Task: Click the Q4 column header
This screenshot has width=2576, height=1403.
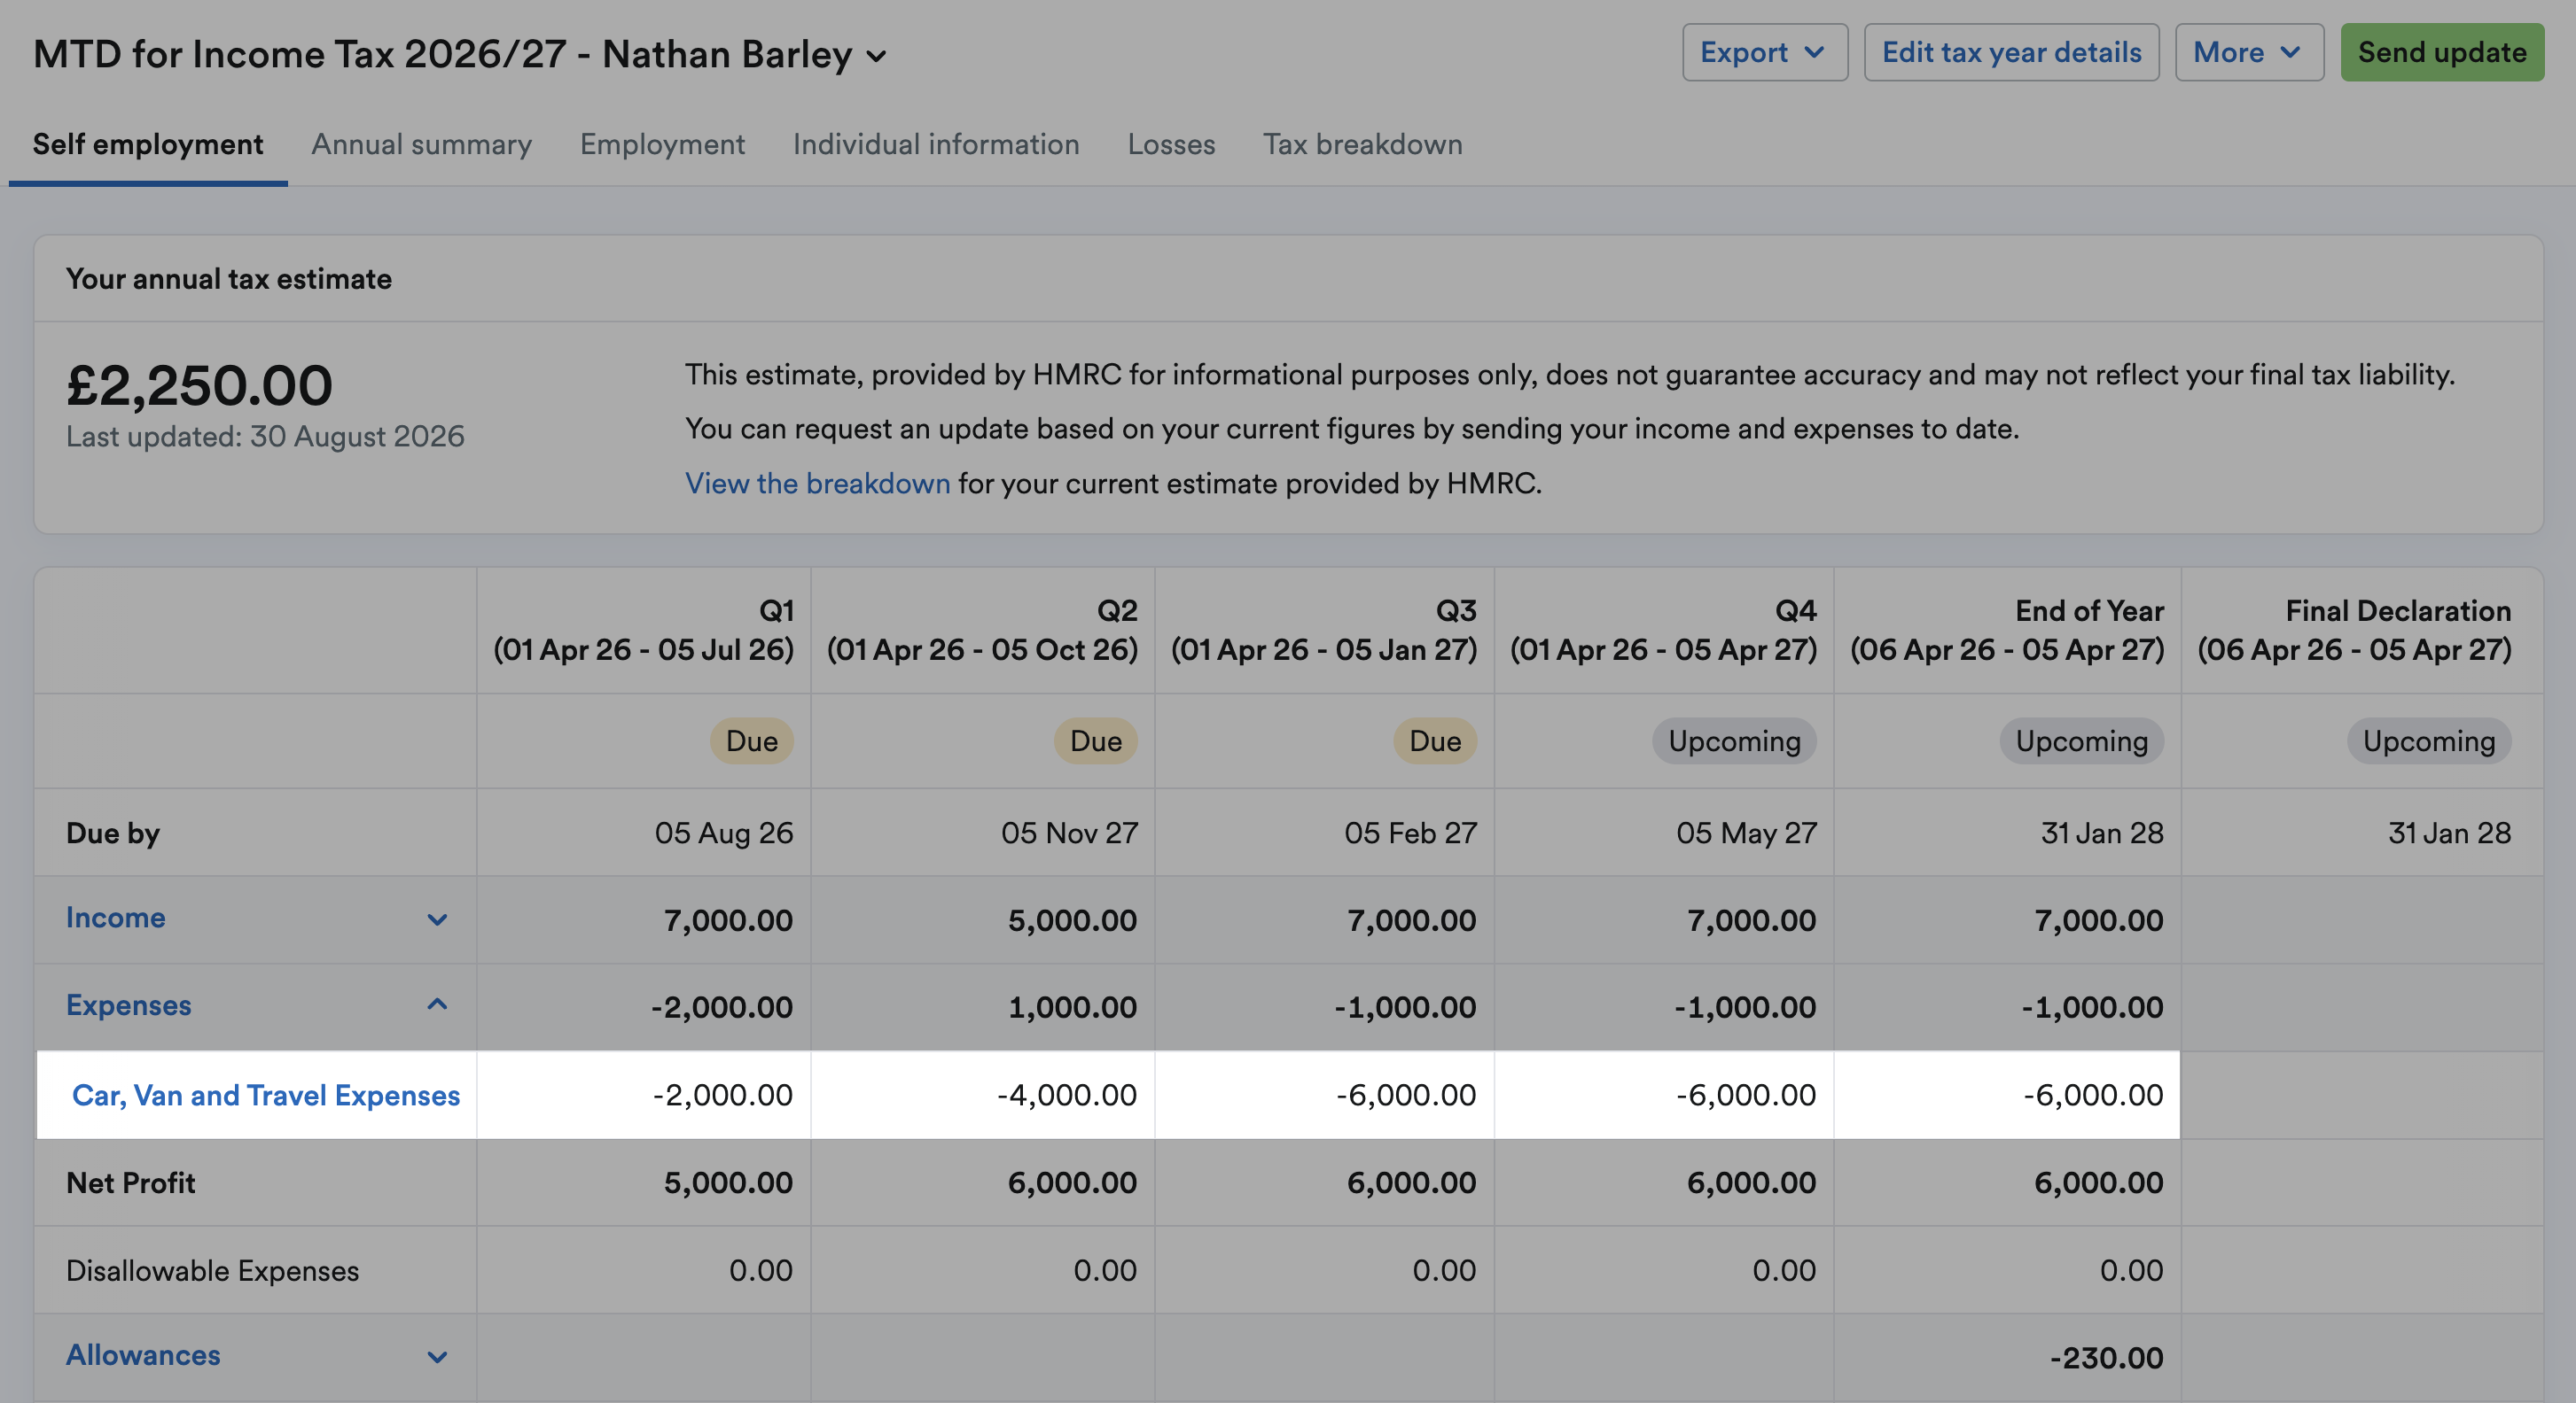Action: coord(1664,630)
